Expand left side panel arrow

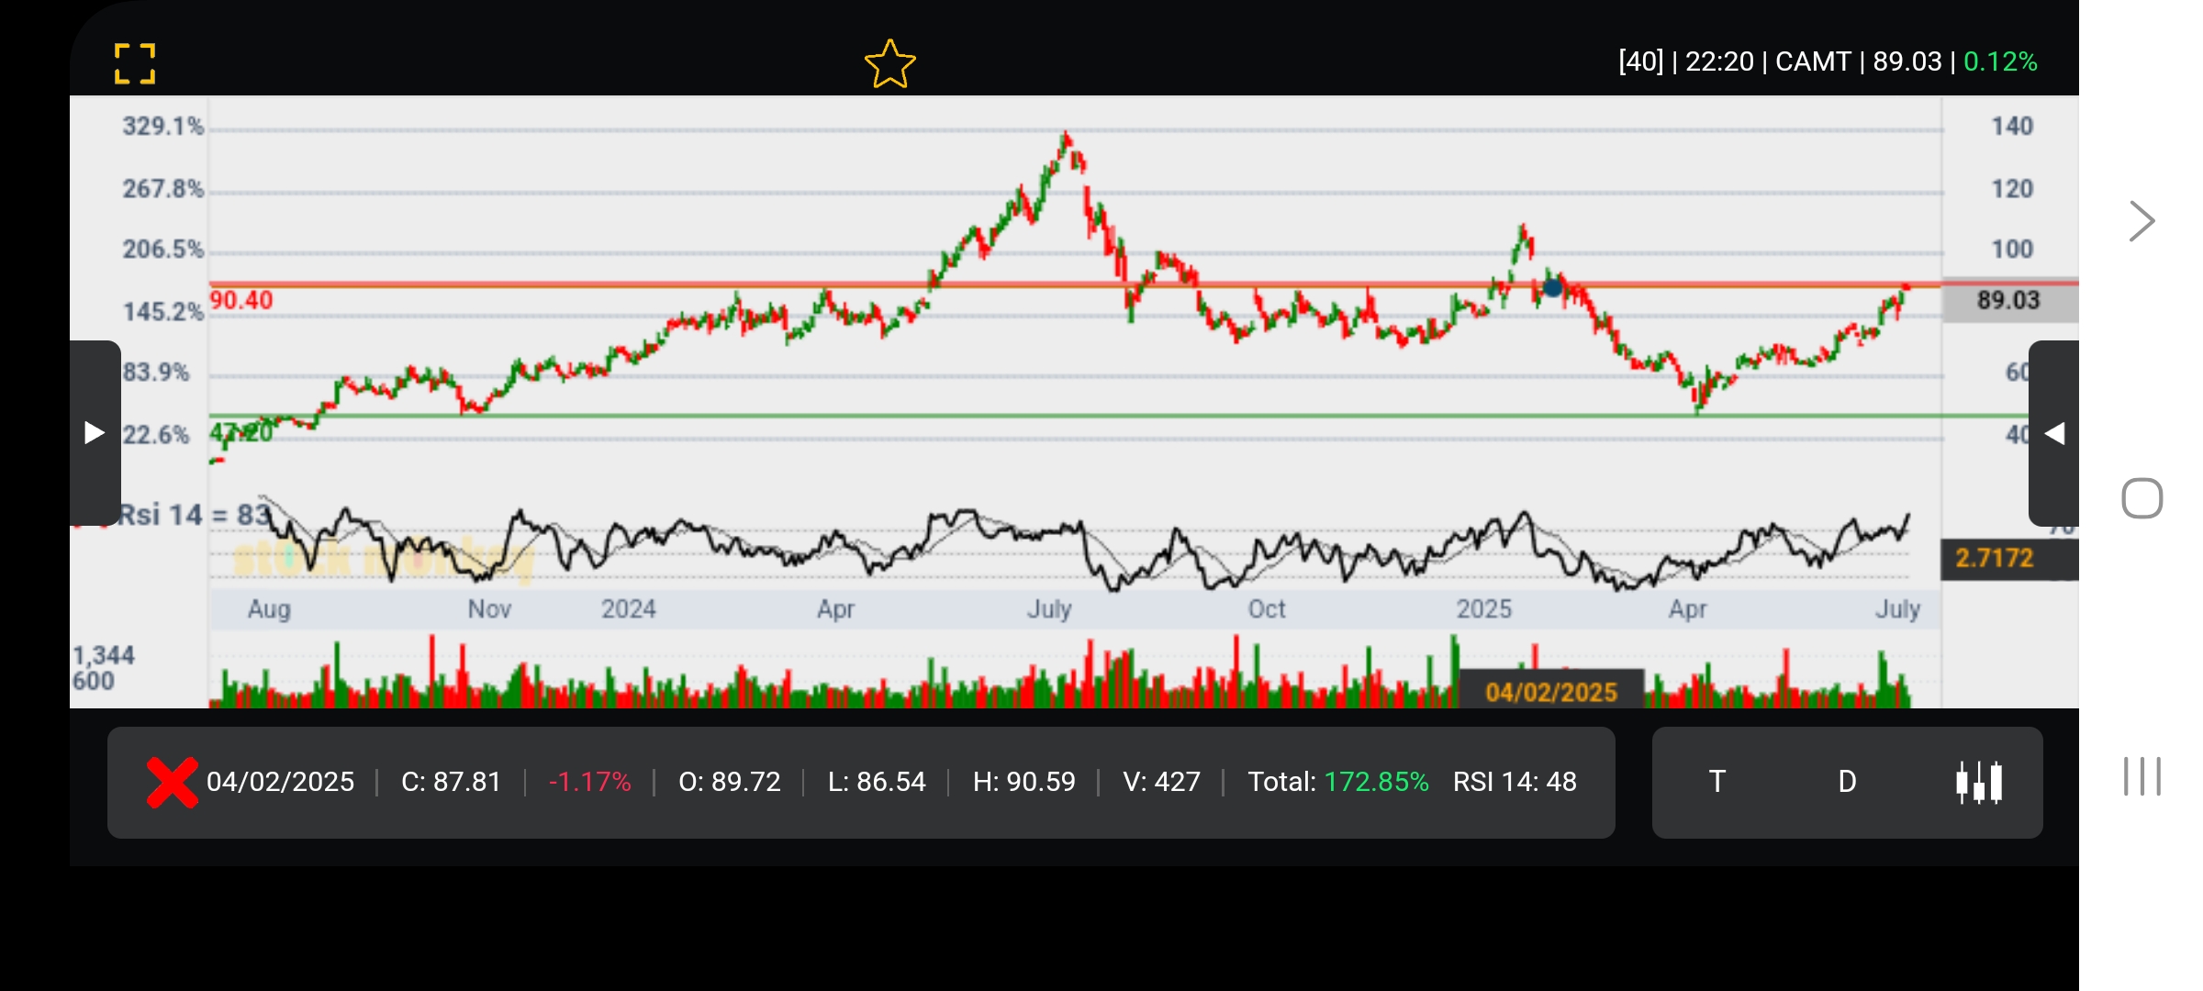(95, 432)
